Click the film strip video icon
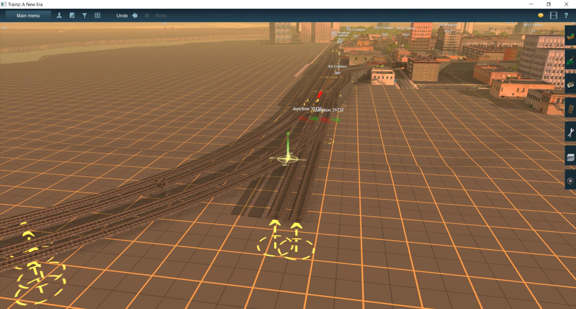 tap(553, 16)
